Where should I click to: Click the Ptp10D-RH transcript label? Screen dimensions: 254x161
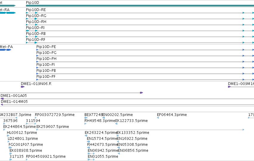point(36,22)
